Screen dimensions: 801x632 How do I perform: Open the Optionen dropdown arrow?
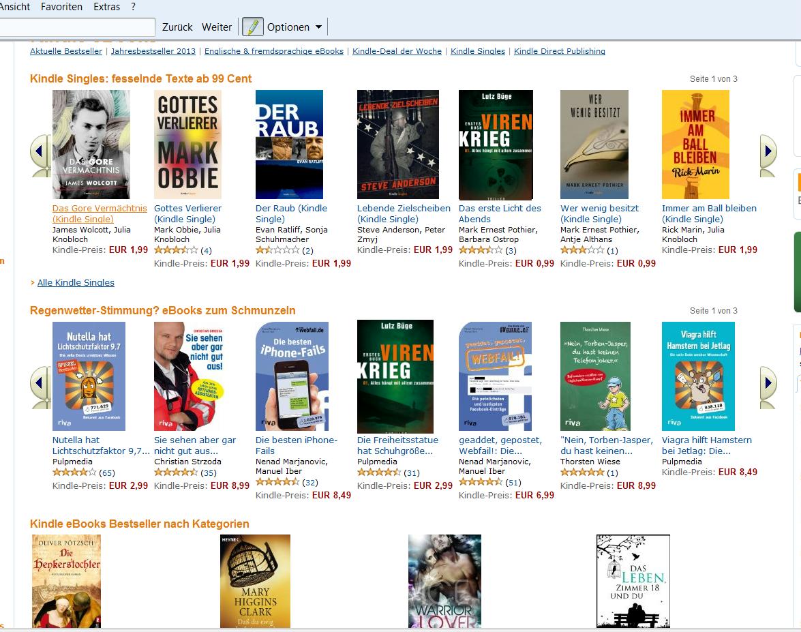(319, 27)
